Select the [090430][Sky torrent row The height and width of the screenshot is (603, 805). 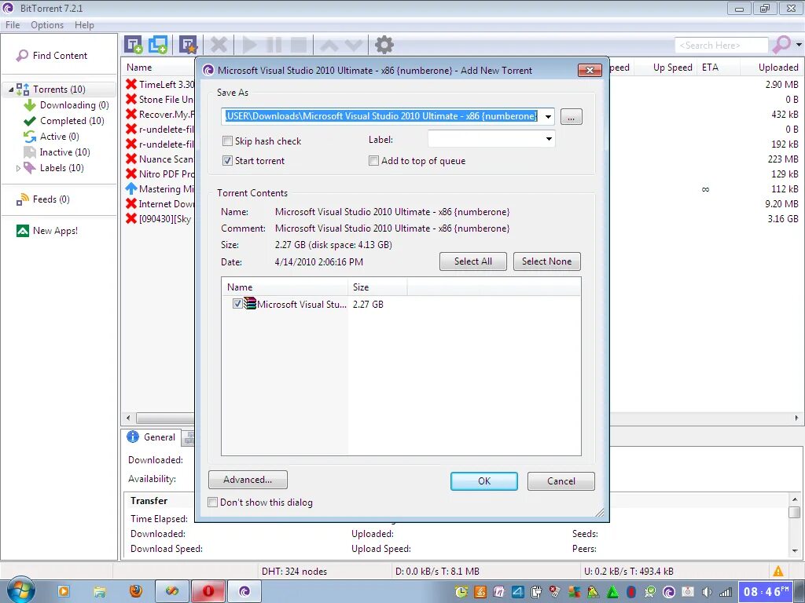[x=160, y=219]
